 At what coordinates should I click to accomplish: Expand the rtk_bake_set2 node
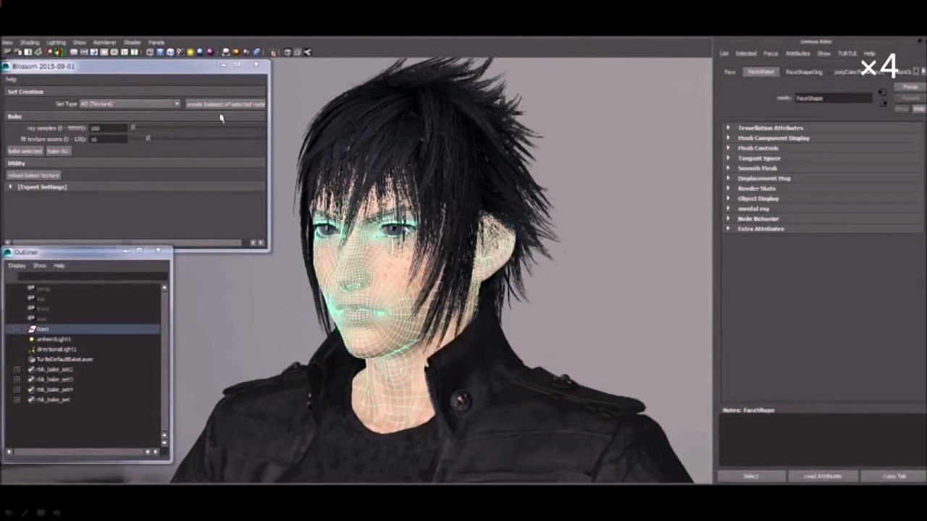(17, 369)
